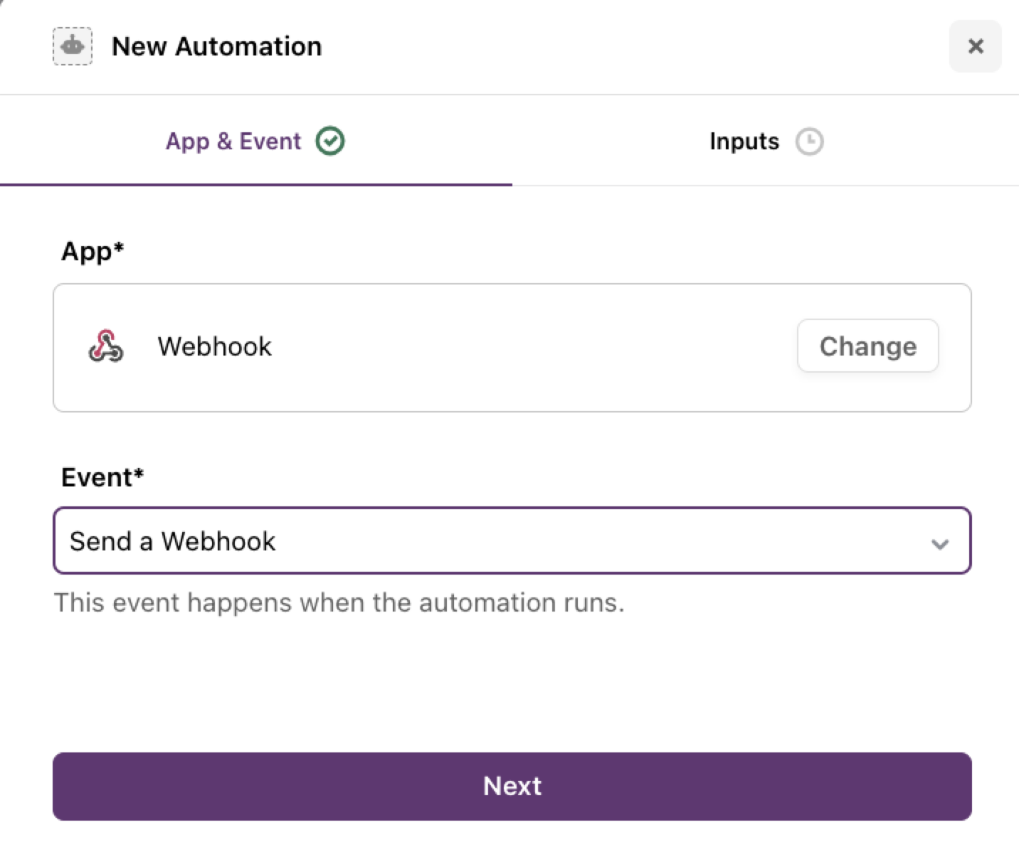Image resolution: width=1019 pixels, height=842 pixels.
Task: Hit the purple Next button
Action: pos(512,786)
